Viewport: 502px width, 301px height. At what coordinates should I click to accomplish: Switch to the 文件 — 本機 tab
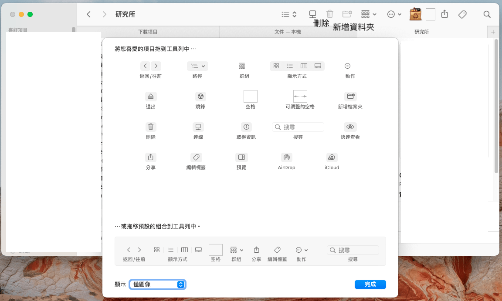pyautogui.click(x=288, y=32)
